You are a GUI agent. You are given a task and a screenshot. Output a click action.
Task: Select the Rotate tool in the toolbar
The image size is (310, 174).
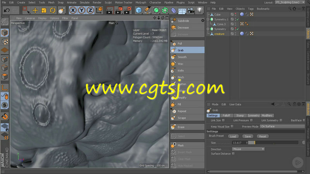pos(52,10)
